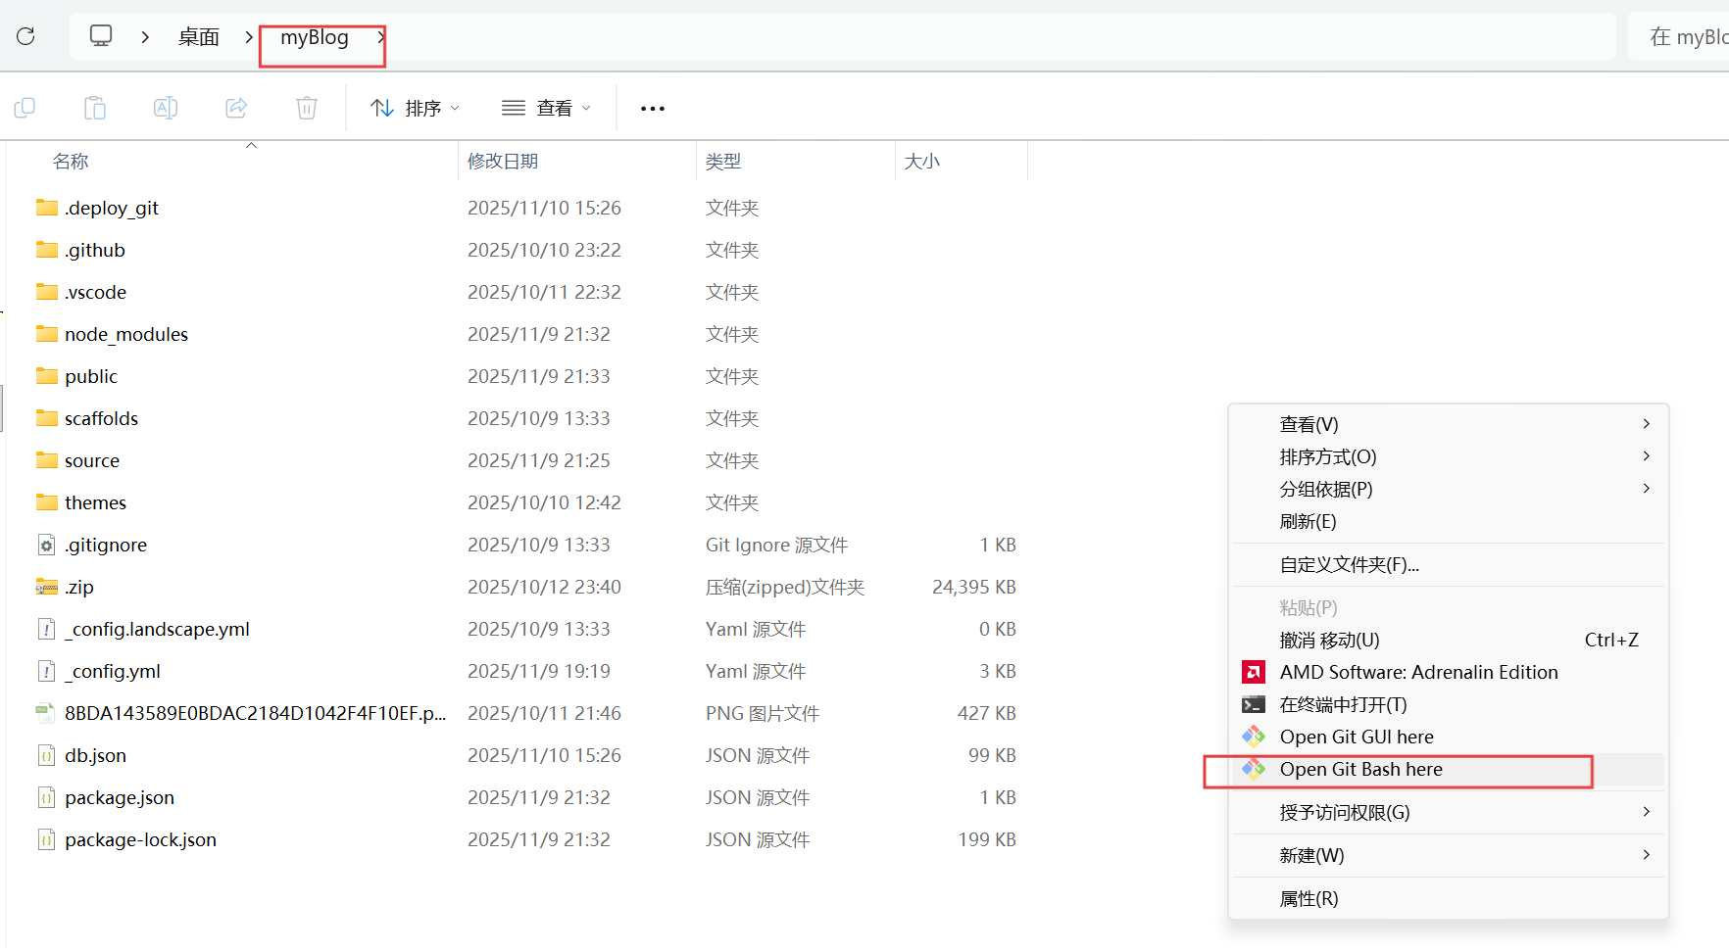1729x952 pixels.
Task: Choose 在终端中打开(T) from context menu
Action: tap(1343, 705)
